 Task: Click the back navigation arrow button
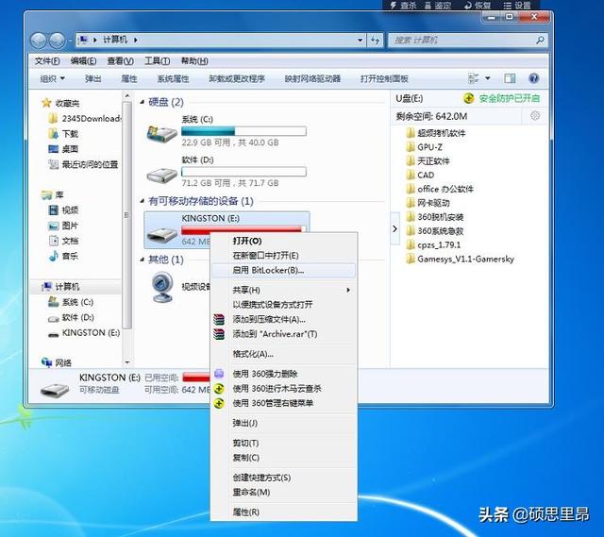tap(40, 41)
